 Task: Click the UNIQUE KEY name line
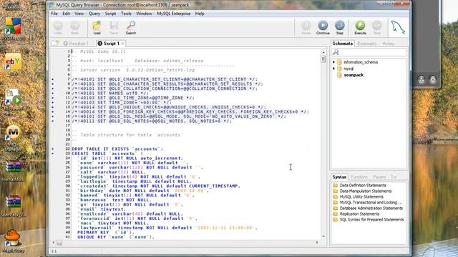pos(116,237)
